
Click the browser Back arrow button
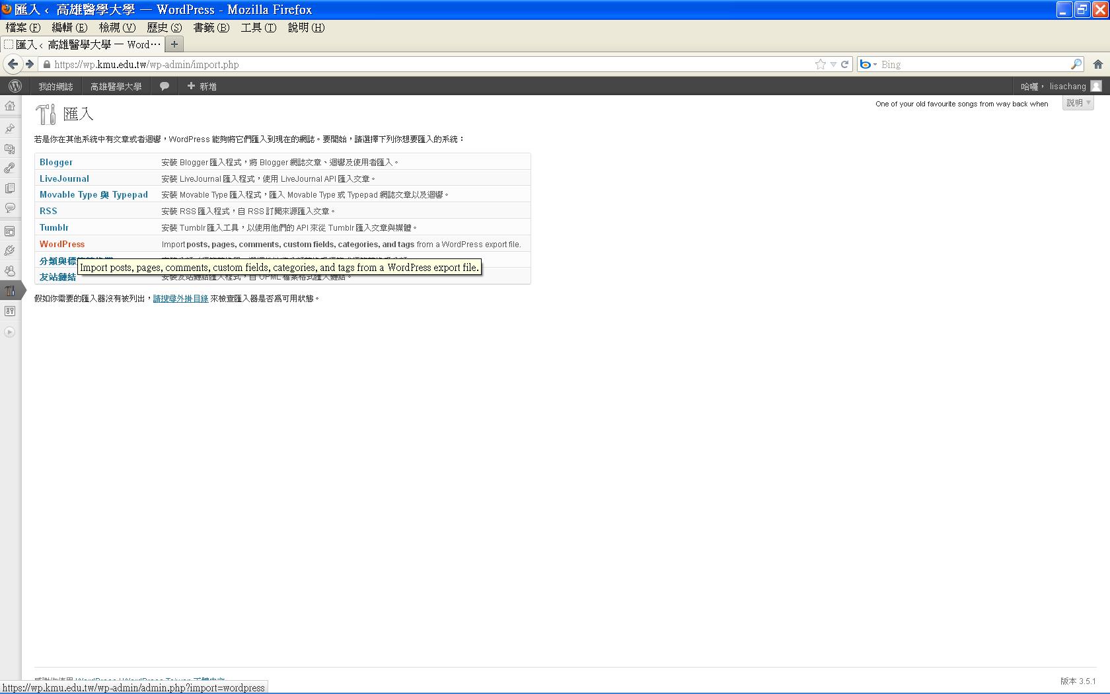(x=13, y=64)
